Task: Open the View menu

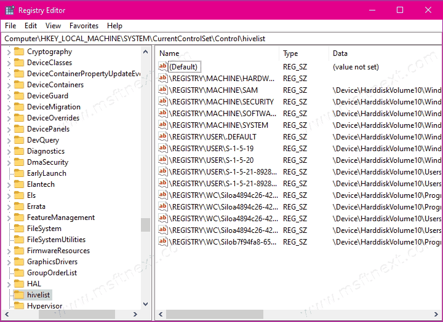Action: (53, 26)
